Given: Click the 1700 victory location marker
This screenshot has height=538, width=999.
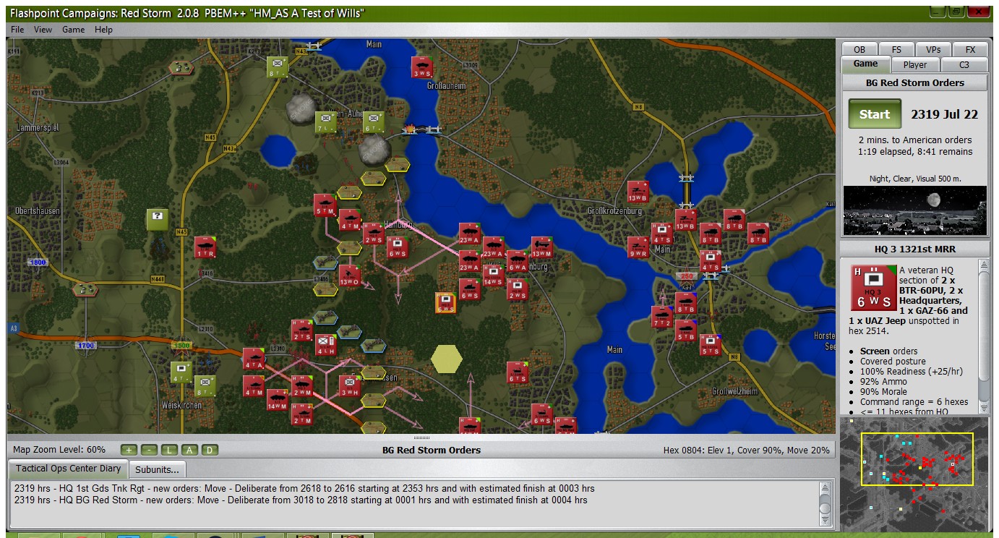Looking at the screenshot, I should [85, 346].
